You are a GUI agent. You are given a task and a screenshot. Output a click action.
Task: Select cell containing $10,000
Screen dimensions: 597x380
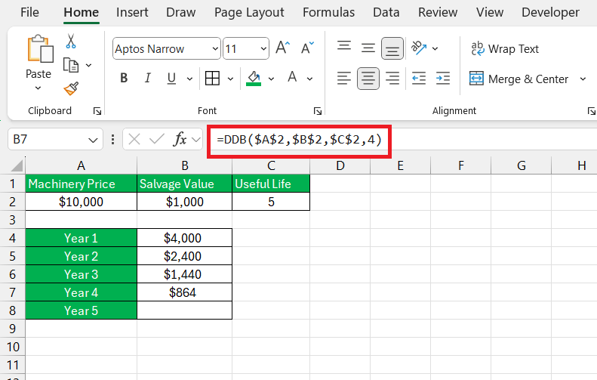(81, 202)
